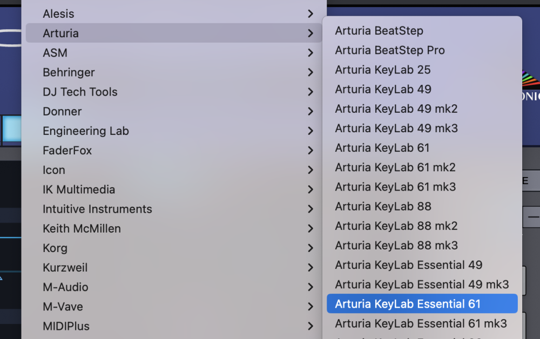Open the FaderFox manufacturer entry
540x339 pixels.
pos(67,151)
